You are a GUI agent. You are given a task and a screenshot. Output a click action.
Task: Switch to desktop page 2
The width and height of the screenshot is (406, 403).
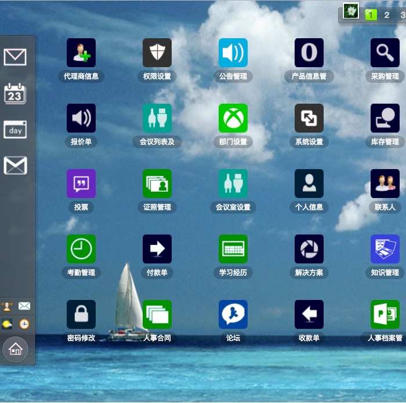coord(387,15)
